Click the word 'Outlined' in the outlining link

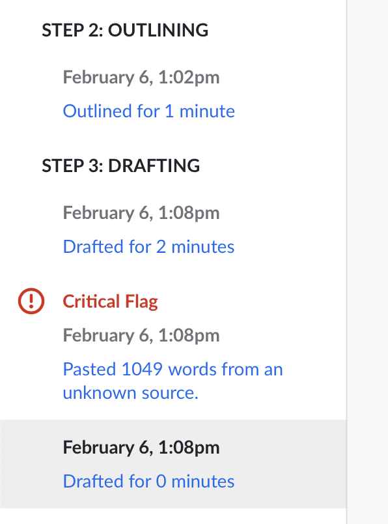pyautogui.click(x=97, y=111)
